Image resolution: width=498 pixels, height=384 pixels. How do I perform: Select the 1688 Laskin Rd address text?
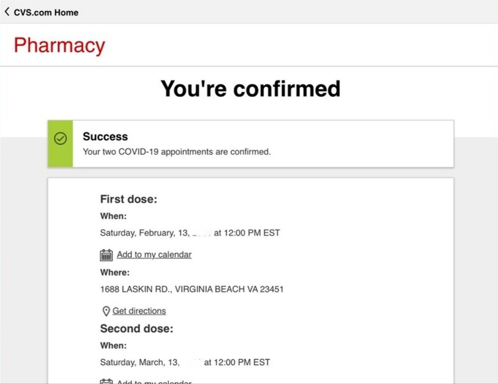pyautogui.click(x=191, y=290)
